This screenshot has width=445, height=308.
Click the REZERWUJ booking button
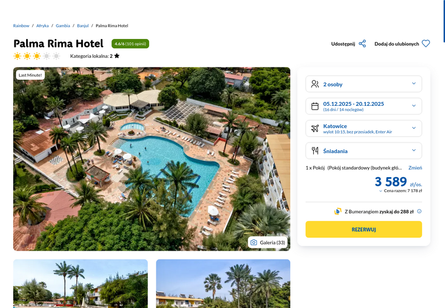(x=364, y=229)
